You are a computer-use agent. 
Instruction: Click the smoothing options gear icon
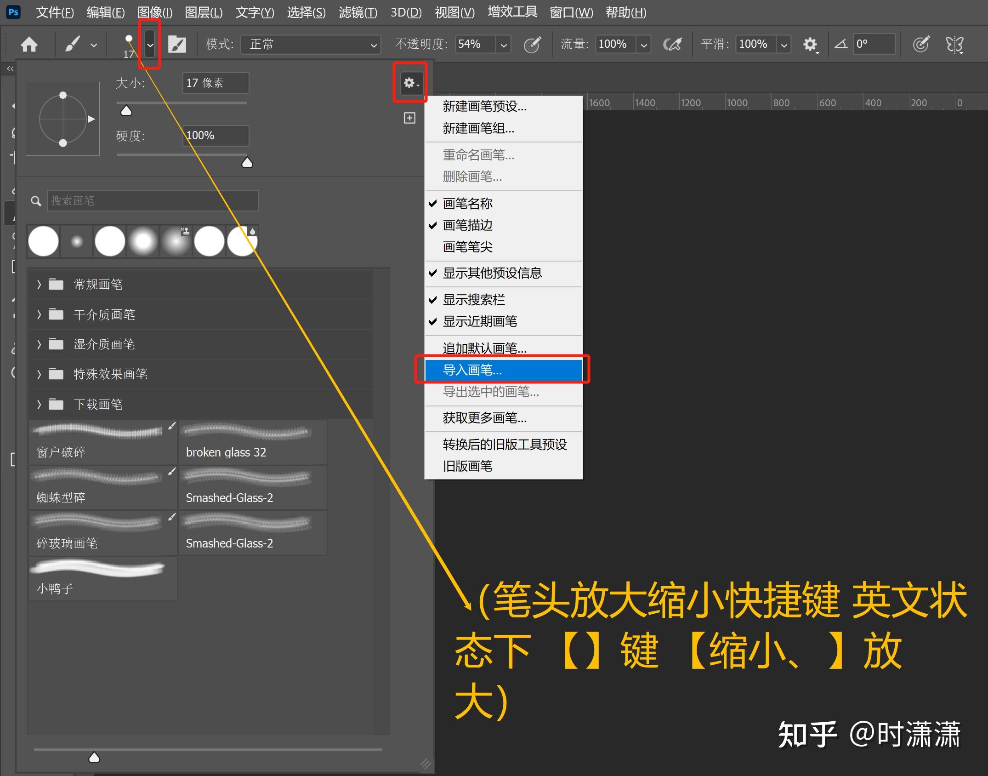pyautogui.click(x=810, y=44)
